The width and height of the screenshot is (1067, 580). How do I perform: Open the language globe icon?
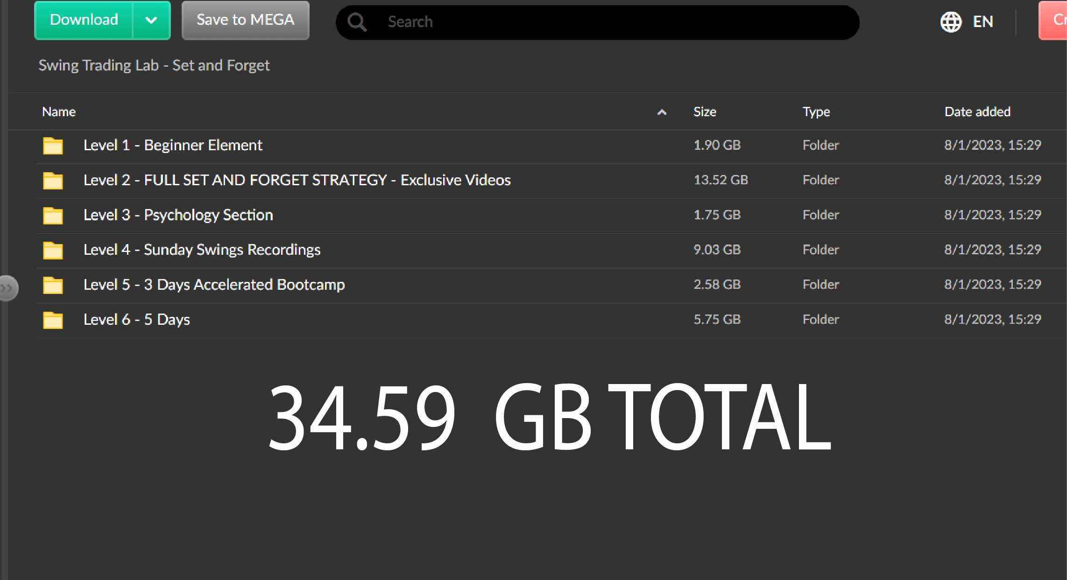[x=951, y=21]
